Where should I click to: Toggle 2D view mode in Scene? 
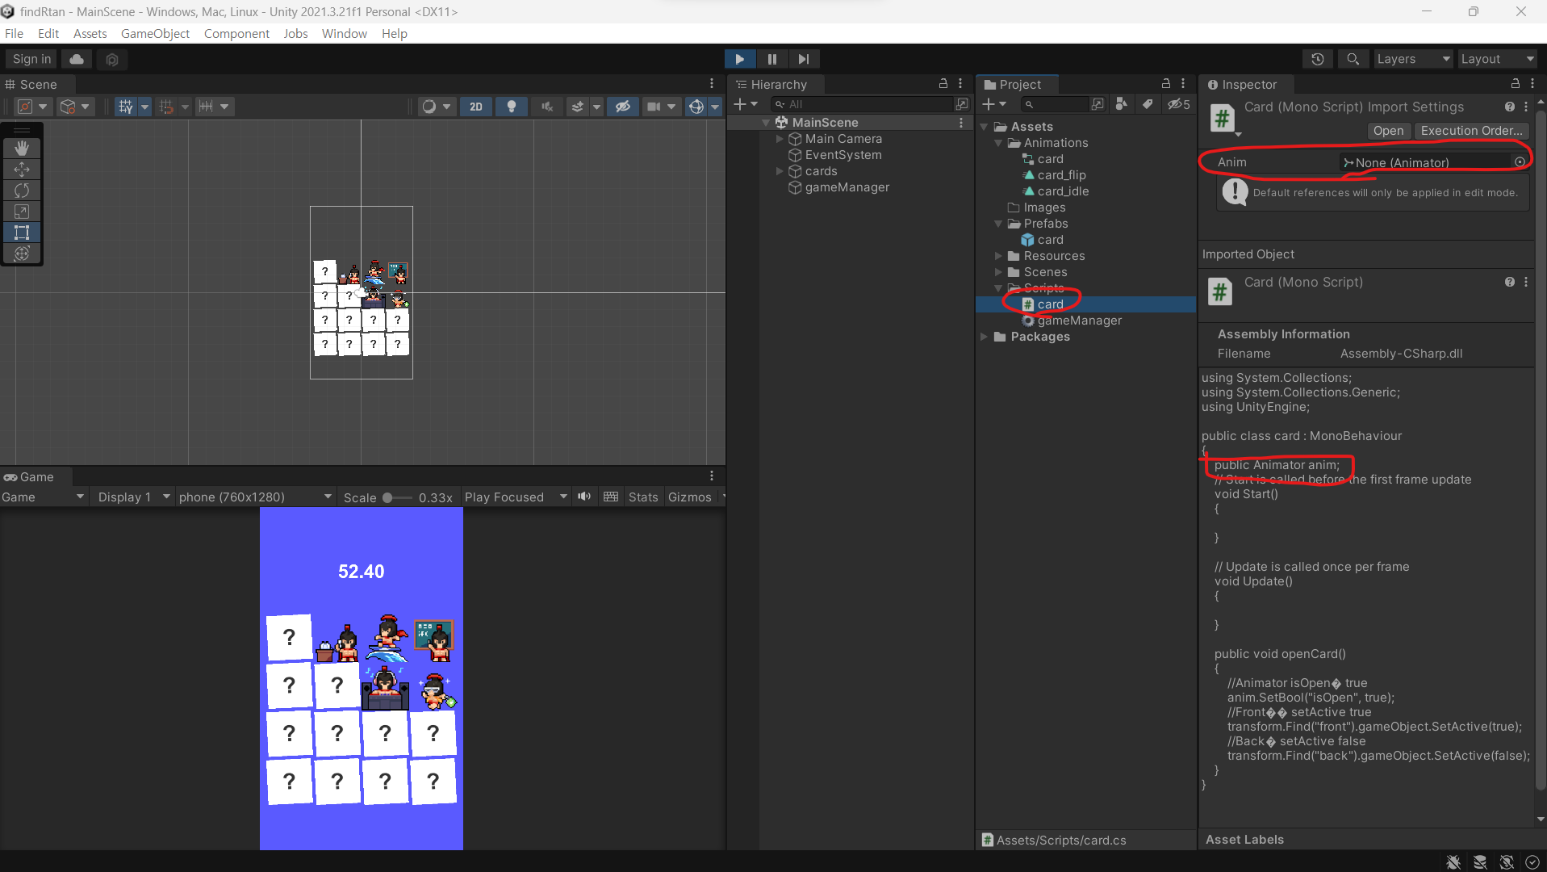(x=476, y=107)
